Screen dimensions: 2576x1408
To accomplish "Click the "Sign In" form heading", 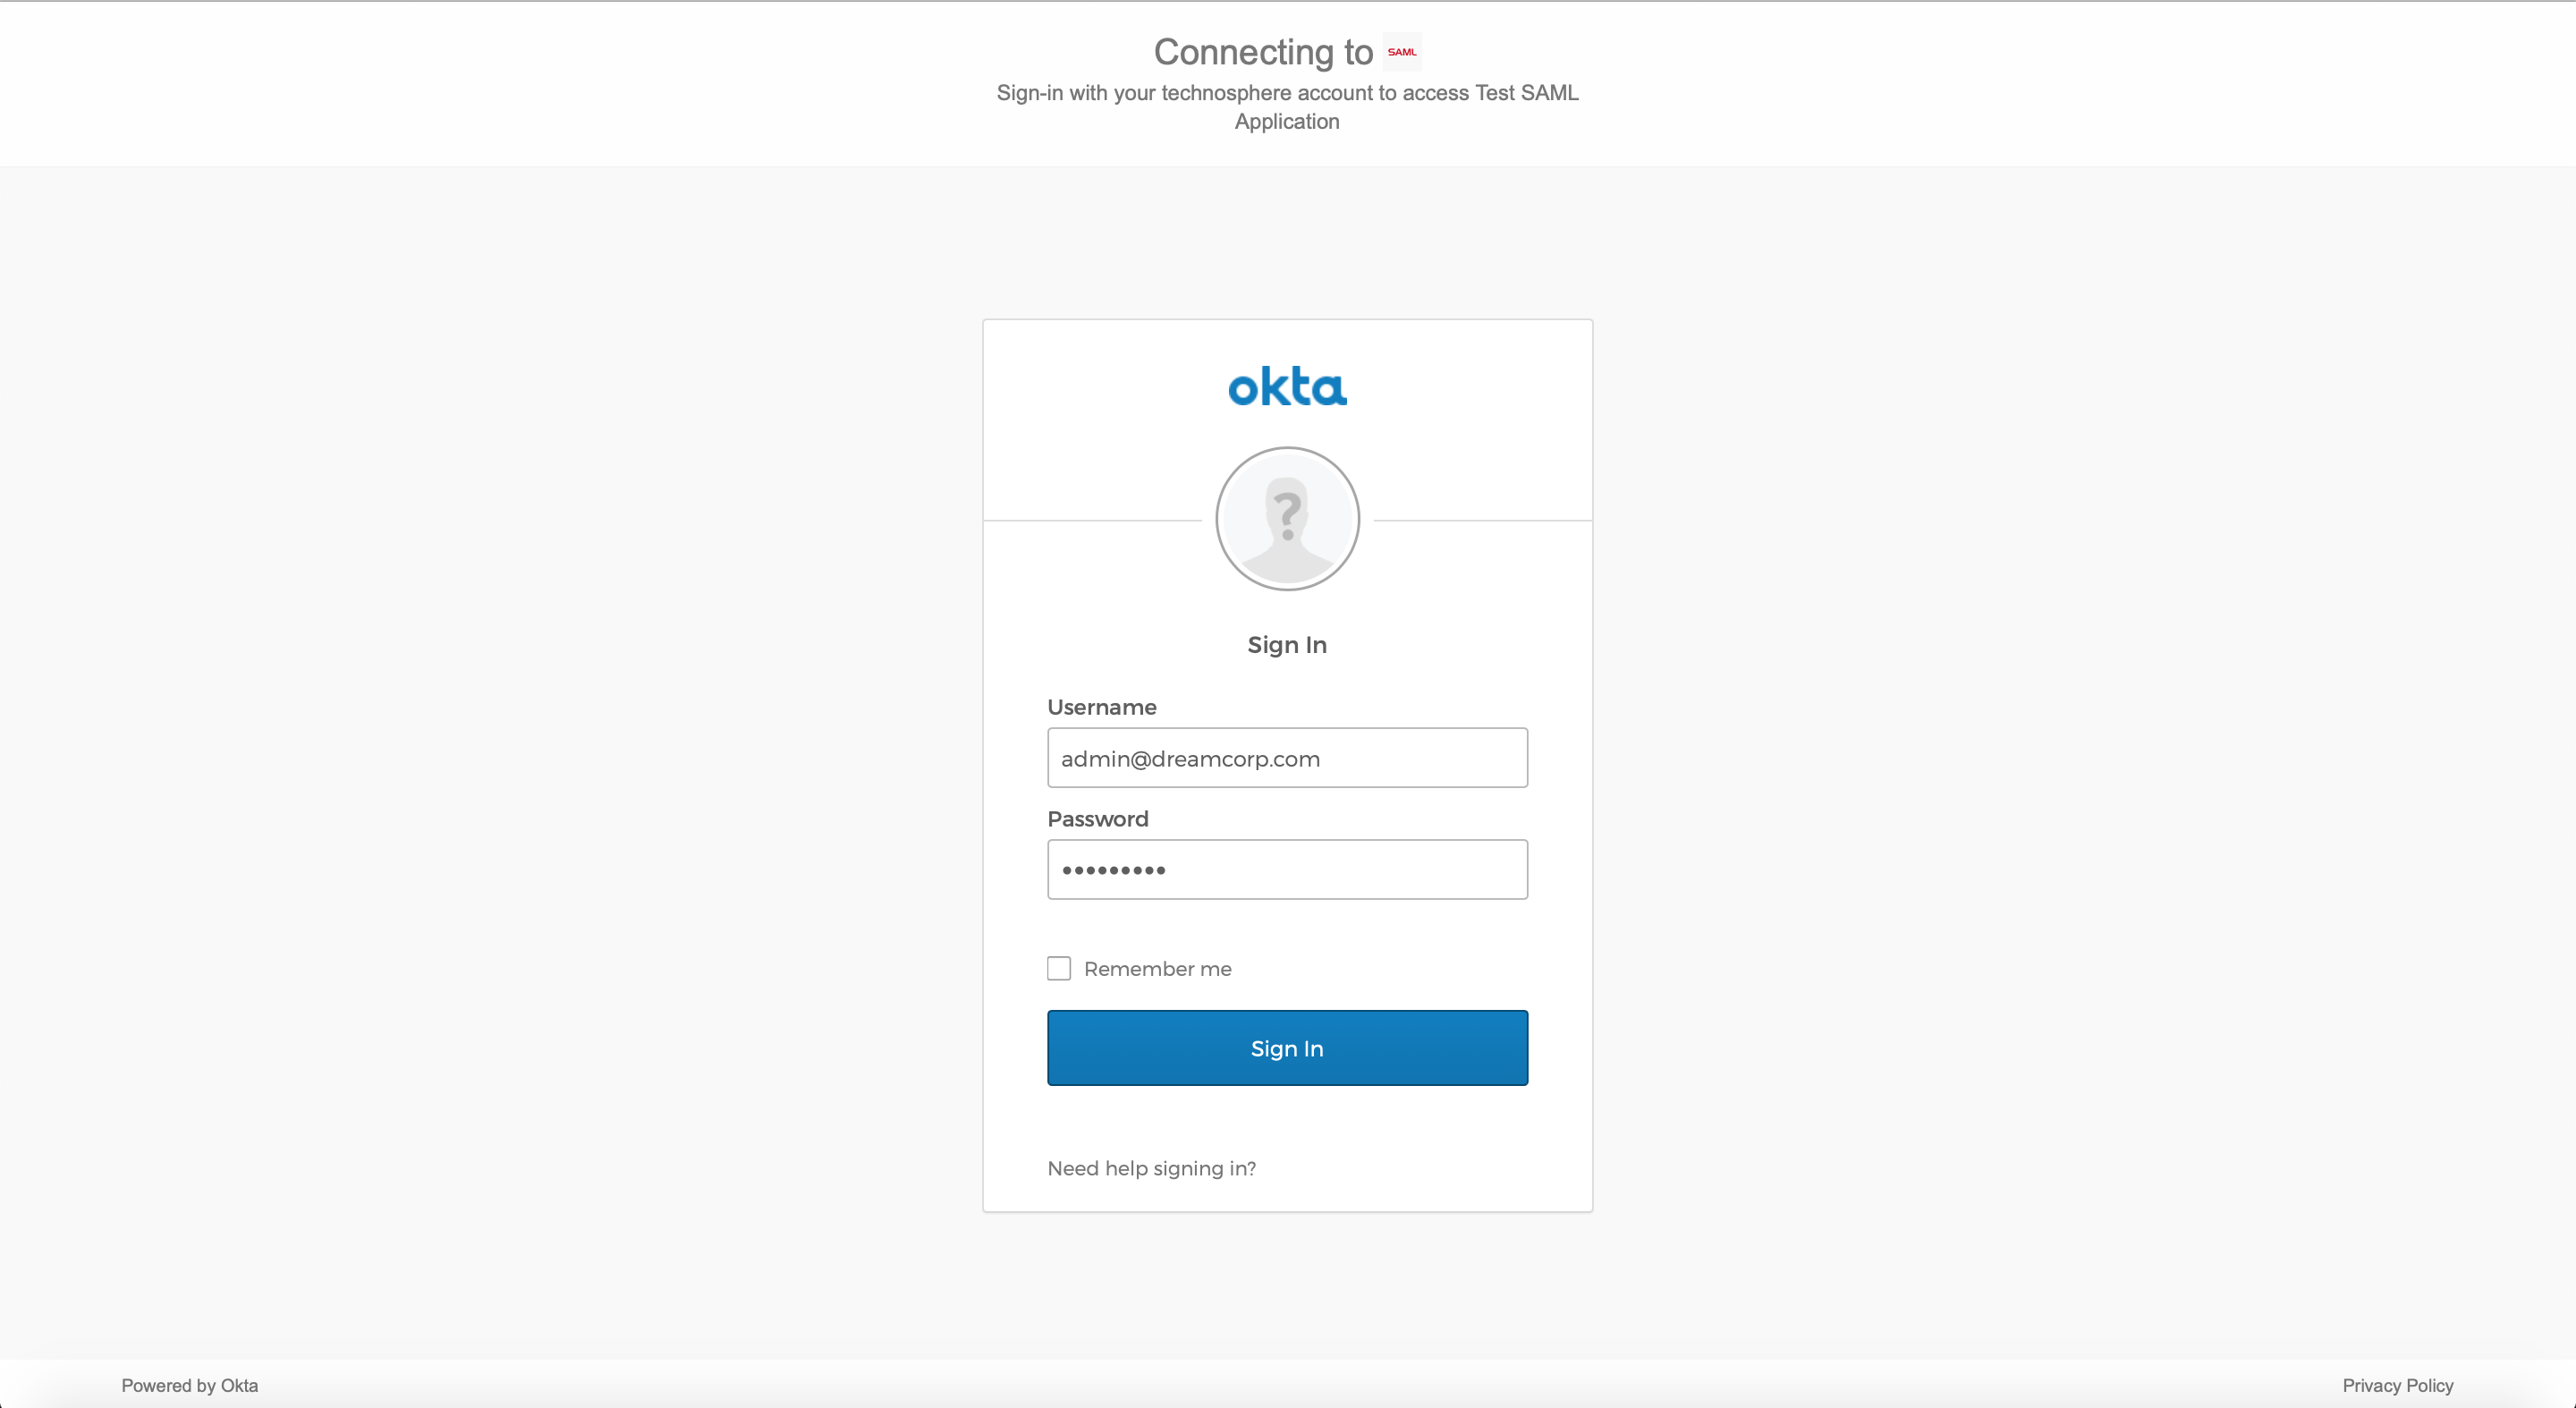I will 1287,645.
